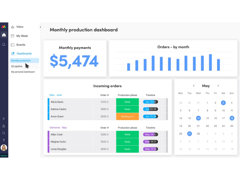Click Jun 12-23 timeline pill

pyautogui.click(x=151, y=102)
